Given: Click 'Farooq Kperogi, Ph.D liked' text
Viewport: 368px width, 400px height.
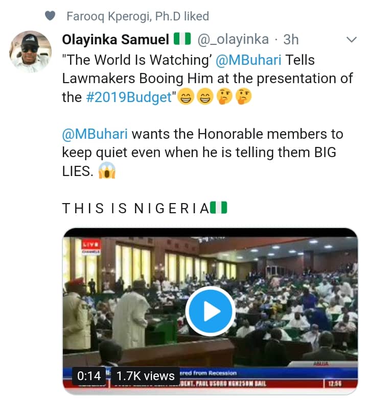Looking at the screenshot, I should [x=137, y=16].
